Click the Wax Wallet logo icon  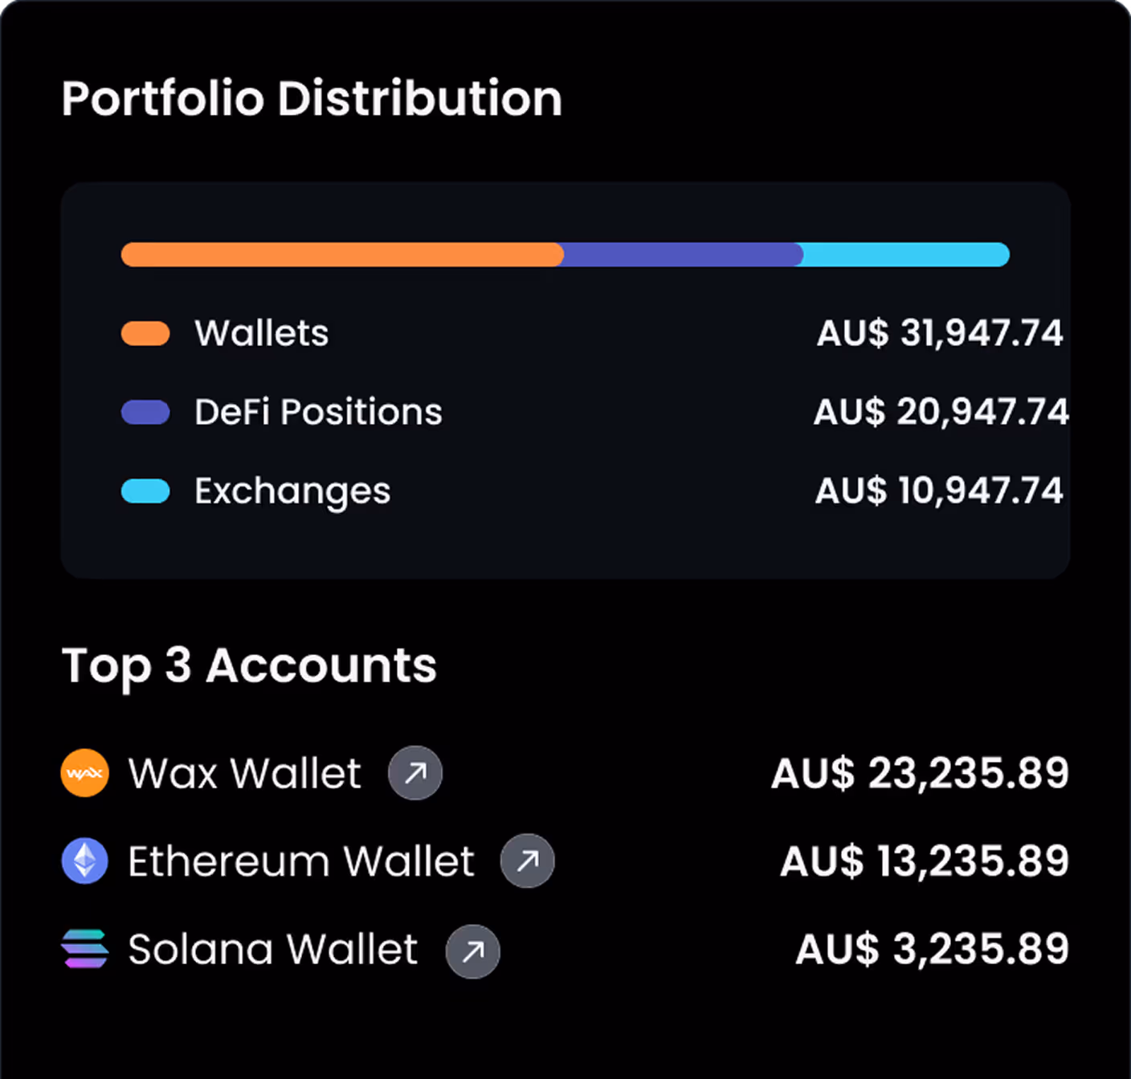coord(84,773)
